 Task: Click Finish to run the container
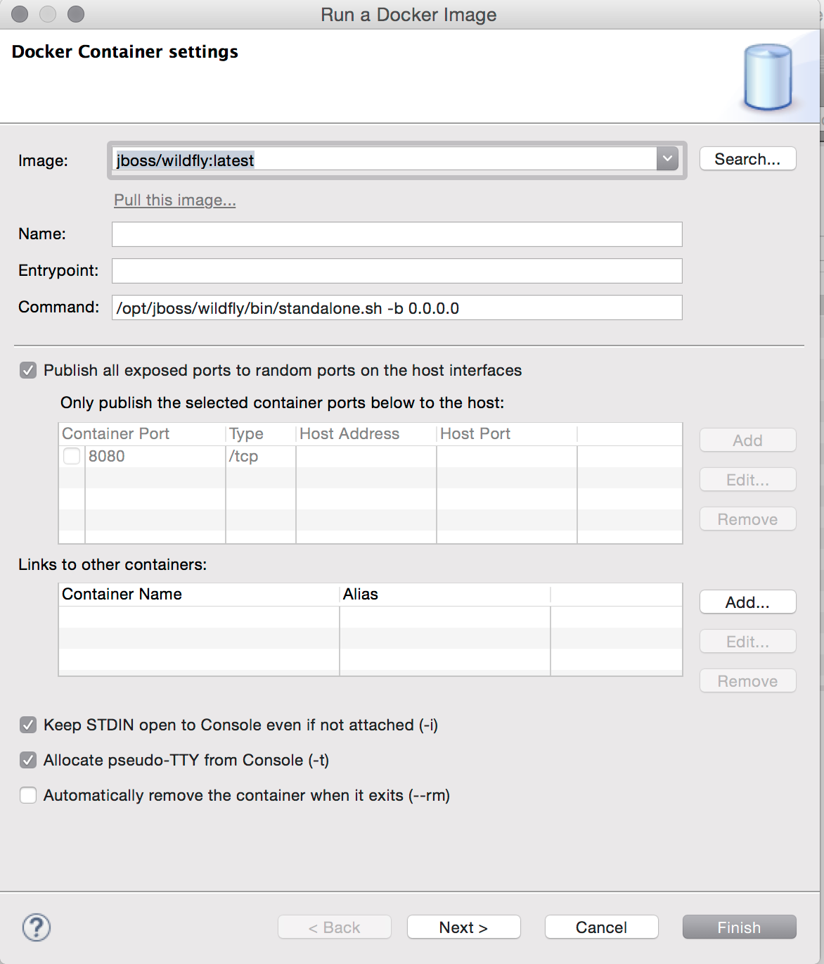click(739, 927)
